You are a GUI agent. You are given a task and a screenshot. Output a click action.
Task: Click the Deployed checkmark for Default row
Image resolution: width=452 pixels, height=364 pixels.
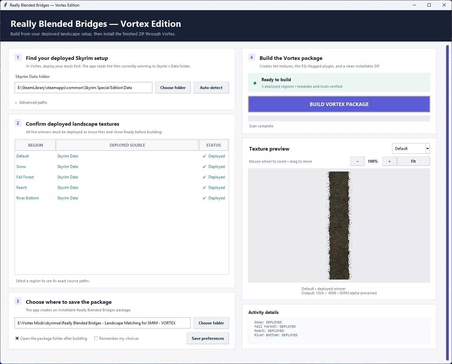point(205,156)
